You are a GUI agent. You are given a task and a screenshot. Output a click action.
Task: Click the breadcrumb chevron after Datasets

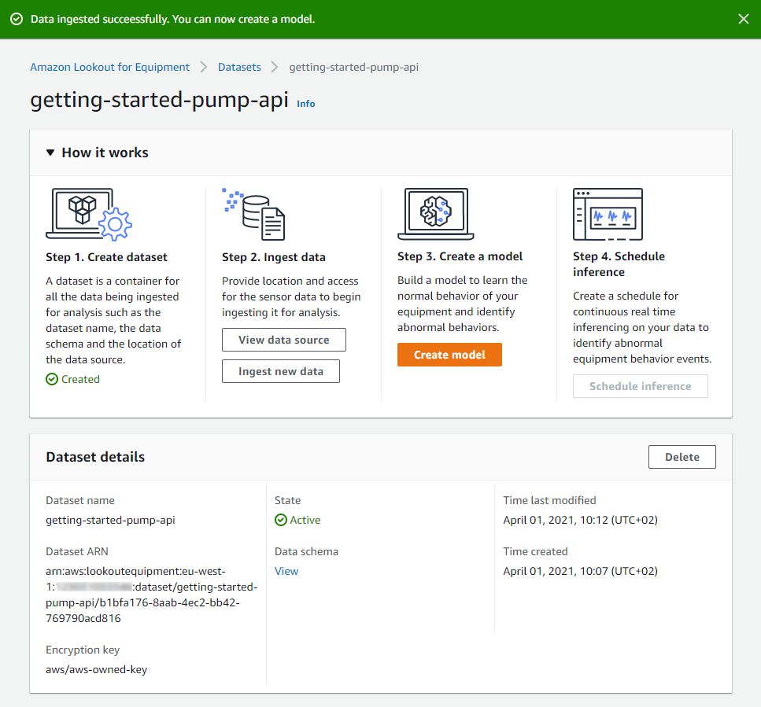(x=275, y=67)
